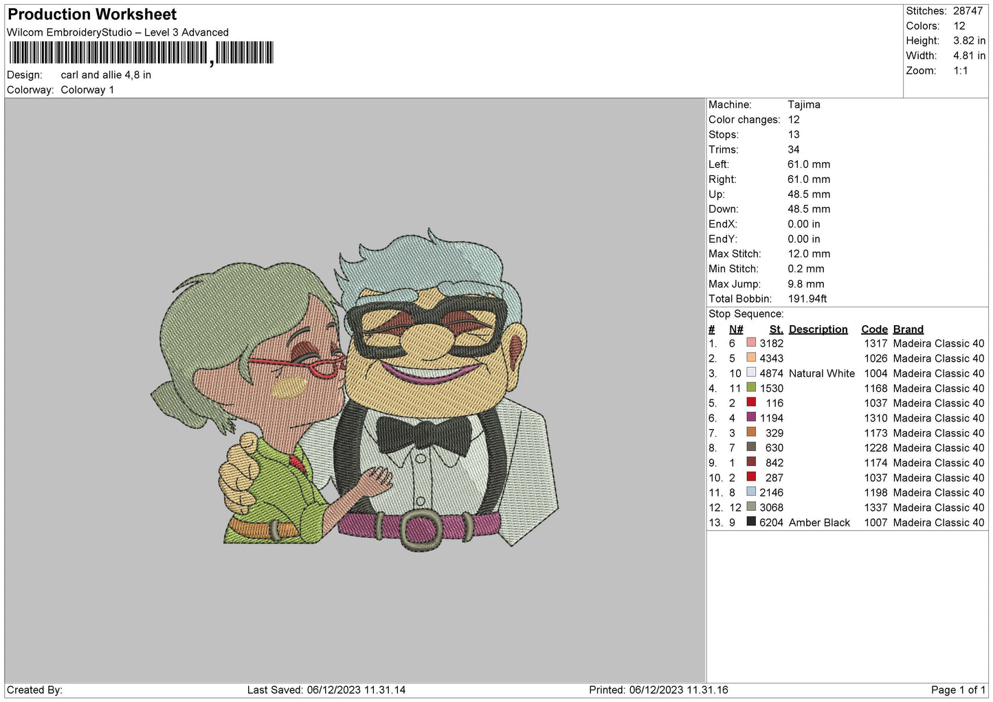Click the Carl and Ellie embroidery preview
Image resolution: width=993 pixels, height=702 pixels.
(355, 388)
